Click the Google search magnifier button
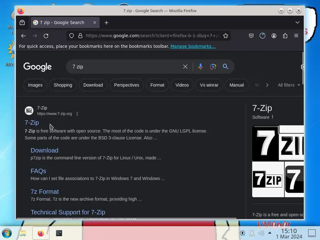The width and height of the screenshot is (320, 240). click(x=225, y=67)
